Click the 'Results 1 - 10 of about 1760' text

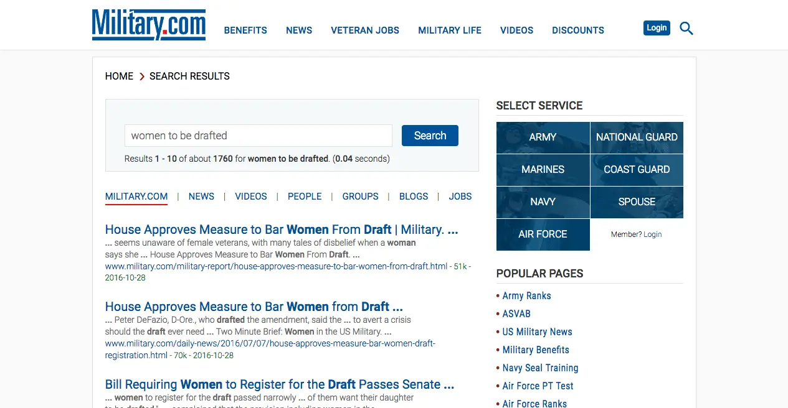(x=179, y=159)
